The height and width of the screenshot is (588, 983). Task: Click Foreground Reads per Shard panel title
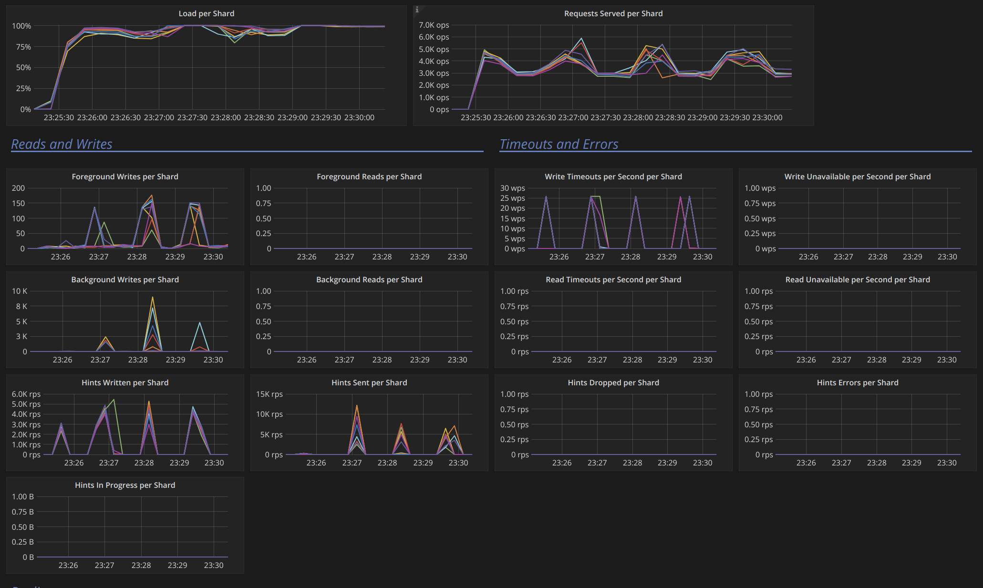point(369,176)
